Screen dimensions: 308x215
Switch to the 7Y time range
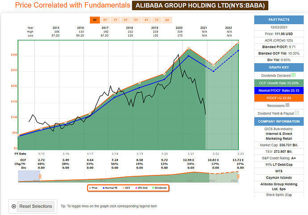115,20
